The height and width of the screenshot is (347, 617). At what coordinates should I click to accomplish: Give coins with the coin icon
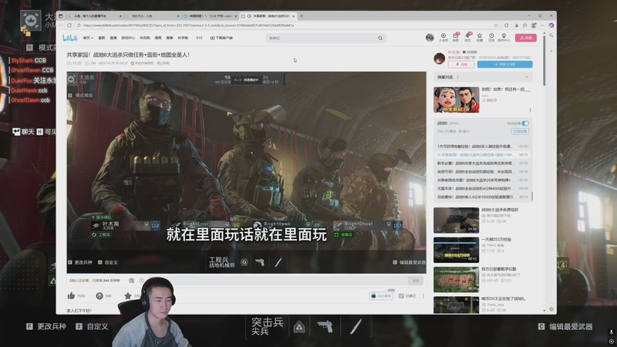99,295
